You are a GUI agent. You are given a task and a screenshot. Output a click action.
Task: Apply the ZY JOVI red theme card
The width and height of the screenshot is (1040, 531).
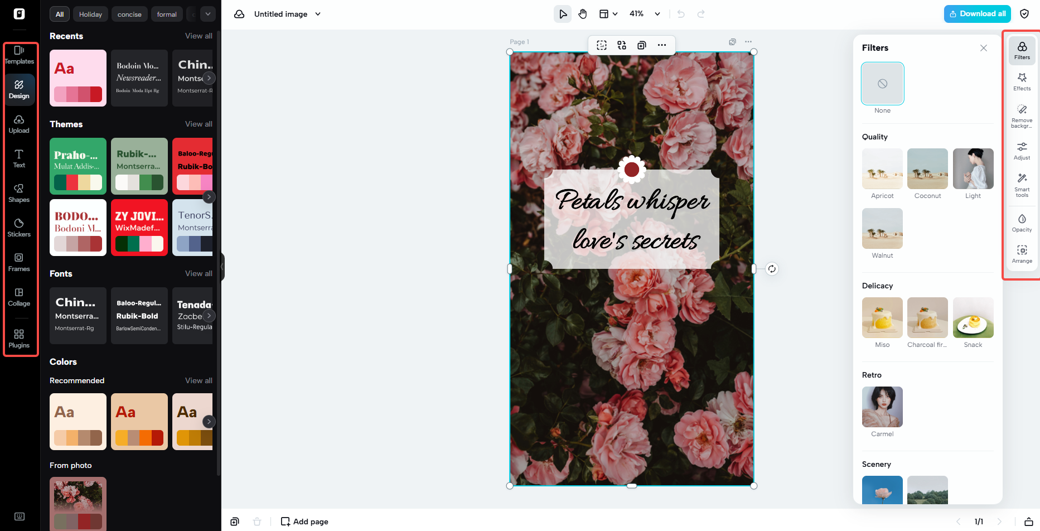[139, 228]
